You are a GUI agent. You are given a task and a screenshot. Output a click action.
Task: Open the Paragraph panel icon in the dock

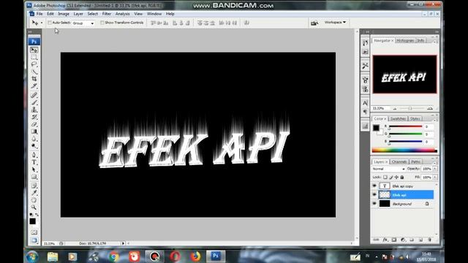(x=365, y=112)
